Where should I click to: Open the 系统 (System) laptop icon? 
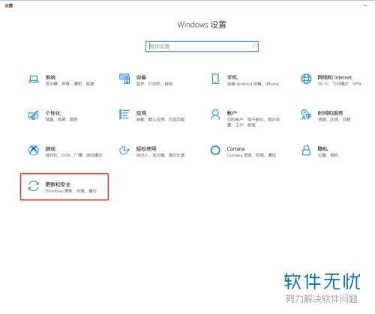tap(34, 79)
